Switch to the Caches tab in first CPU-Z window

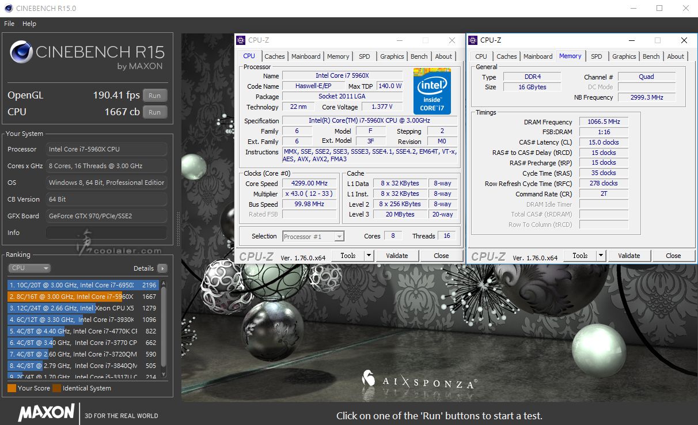275,56
